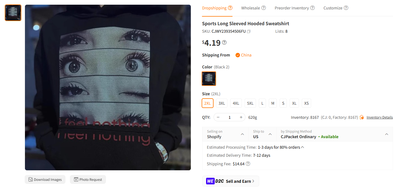
Task: Open the help icon beside Preorder Inventory
Action: point(313,8)
